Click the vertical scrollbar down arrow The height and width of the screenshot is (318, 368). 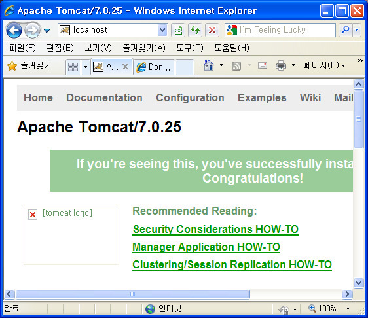click(x=358, y=283)
